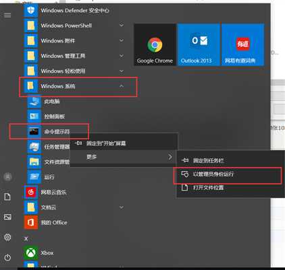Open the 更多 submenu arrow
This screenshot has height=270, width=285.
[x=170, y=157]
